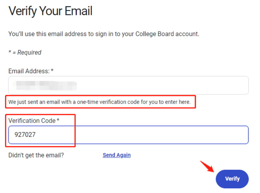The height and width of the screenshot is (193, 260).
Task: Click the "Verification Code" field label
Action: pyautogui.click(x=32, y=121)
